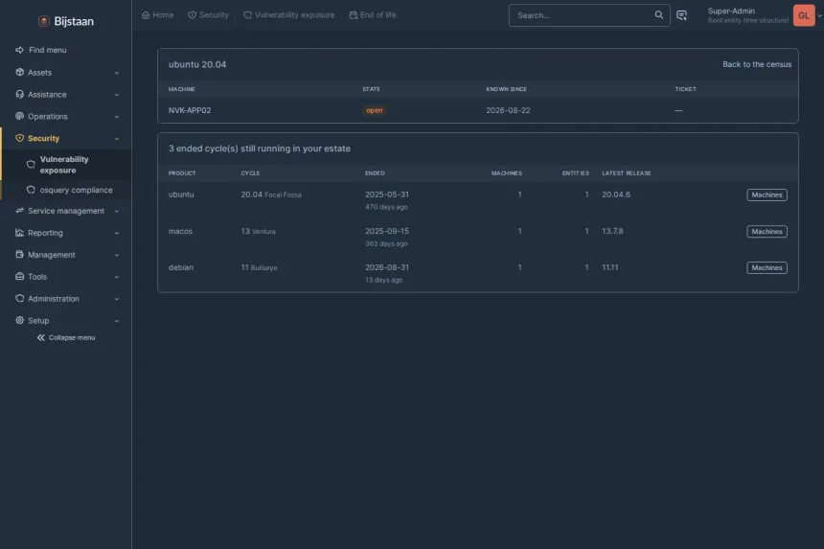Click the ENDED column header

click(376, 173)
